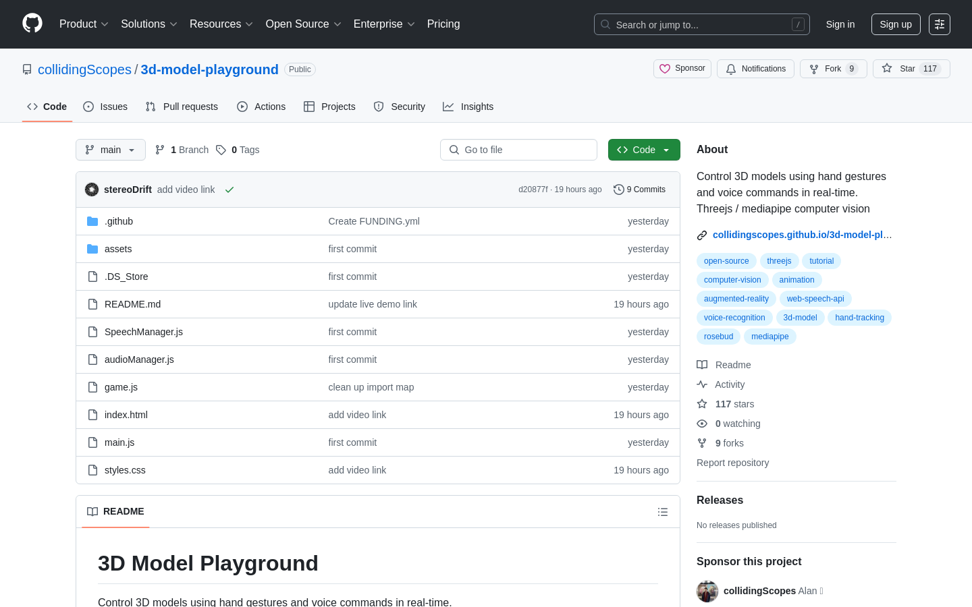The image size is (972, 607).
Task: Switch to the Issues tab
Action: coord(105,107)
